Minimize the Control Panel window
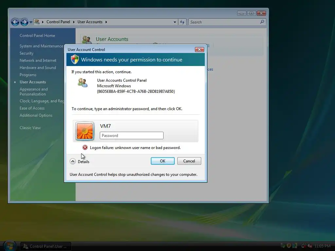335x251 pixels. tap(241, 13)
